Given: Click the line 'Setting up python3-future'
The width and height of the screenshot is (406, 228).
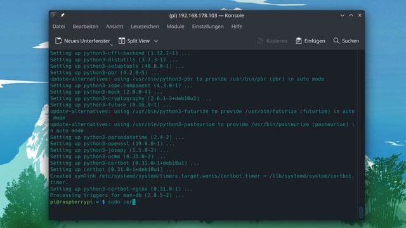Looking at the screenshot, I should 111,105.
